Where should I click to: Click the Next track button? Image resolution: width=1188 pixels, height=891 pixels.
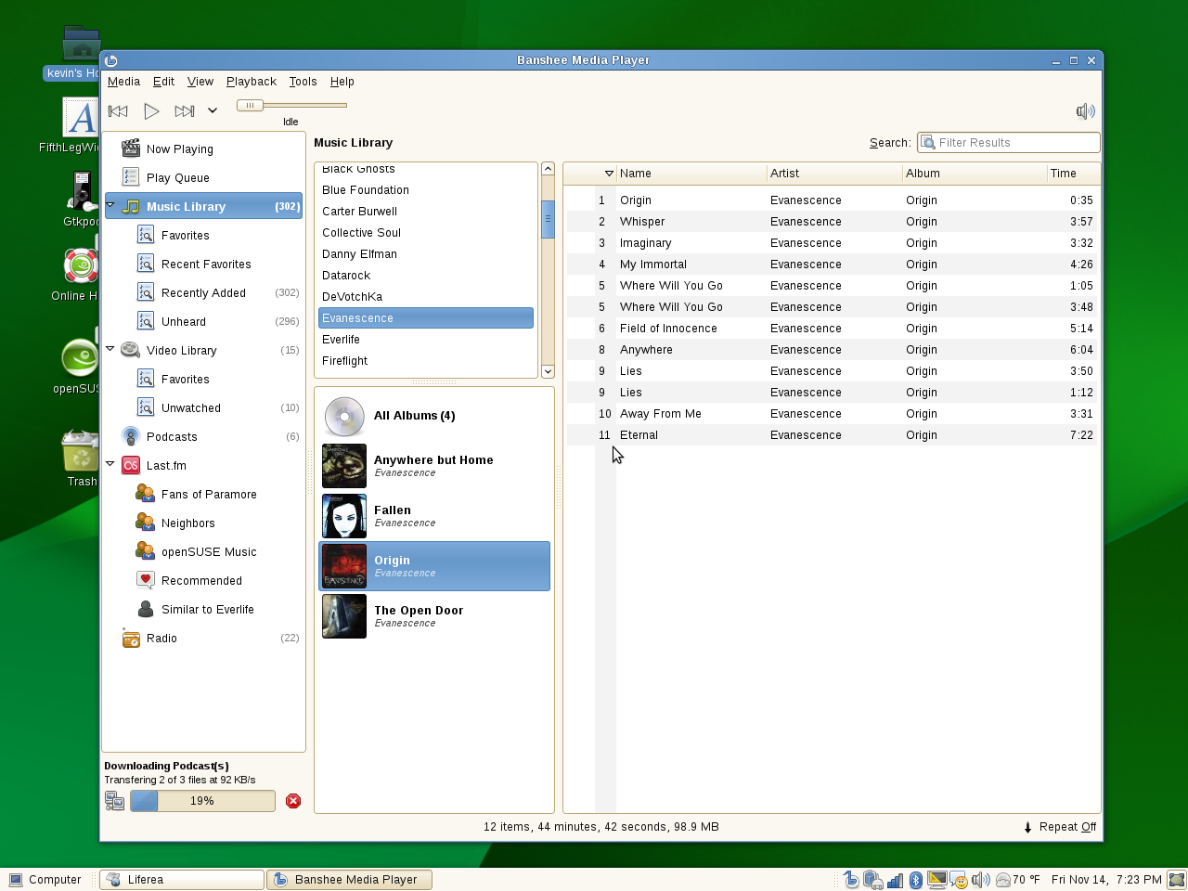pyautogui.click(x=185, y=111)
